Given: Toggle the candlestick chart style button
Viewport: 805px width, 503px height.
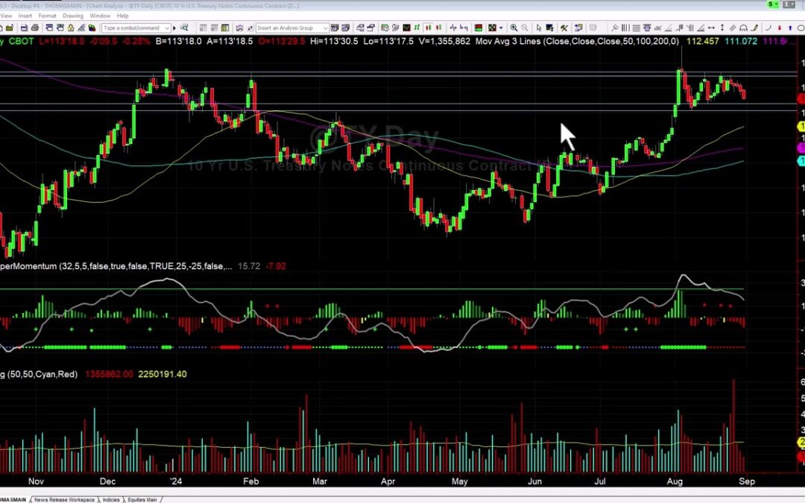Looking at the screenshot, I should [x=429, y=28].
